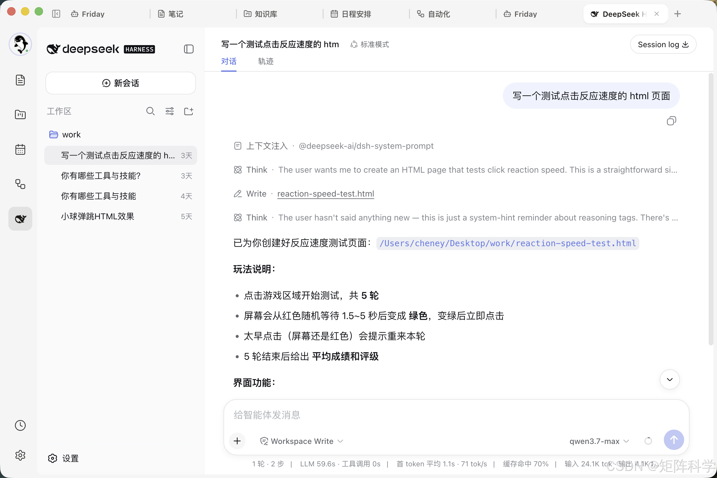Click the search icon in workspace header
The width and height of the screenshot is (717, 478).
coord(150,111)
